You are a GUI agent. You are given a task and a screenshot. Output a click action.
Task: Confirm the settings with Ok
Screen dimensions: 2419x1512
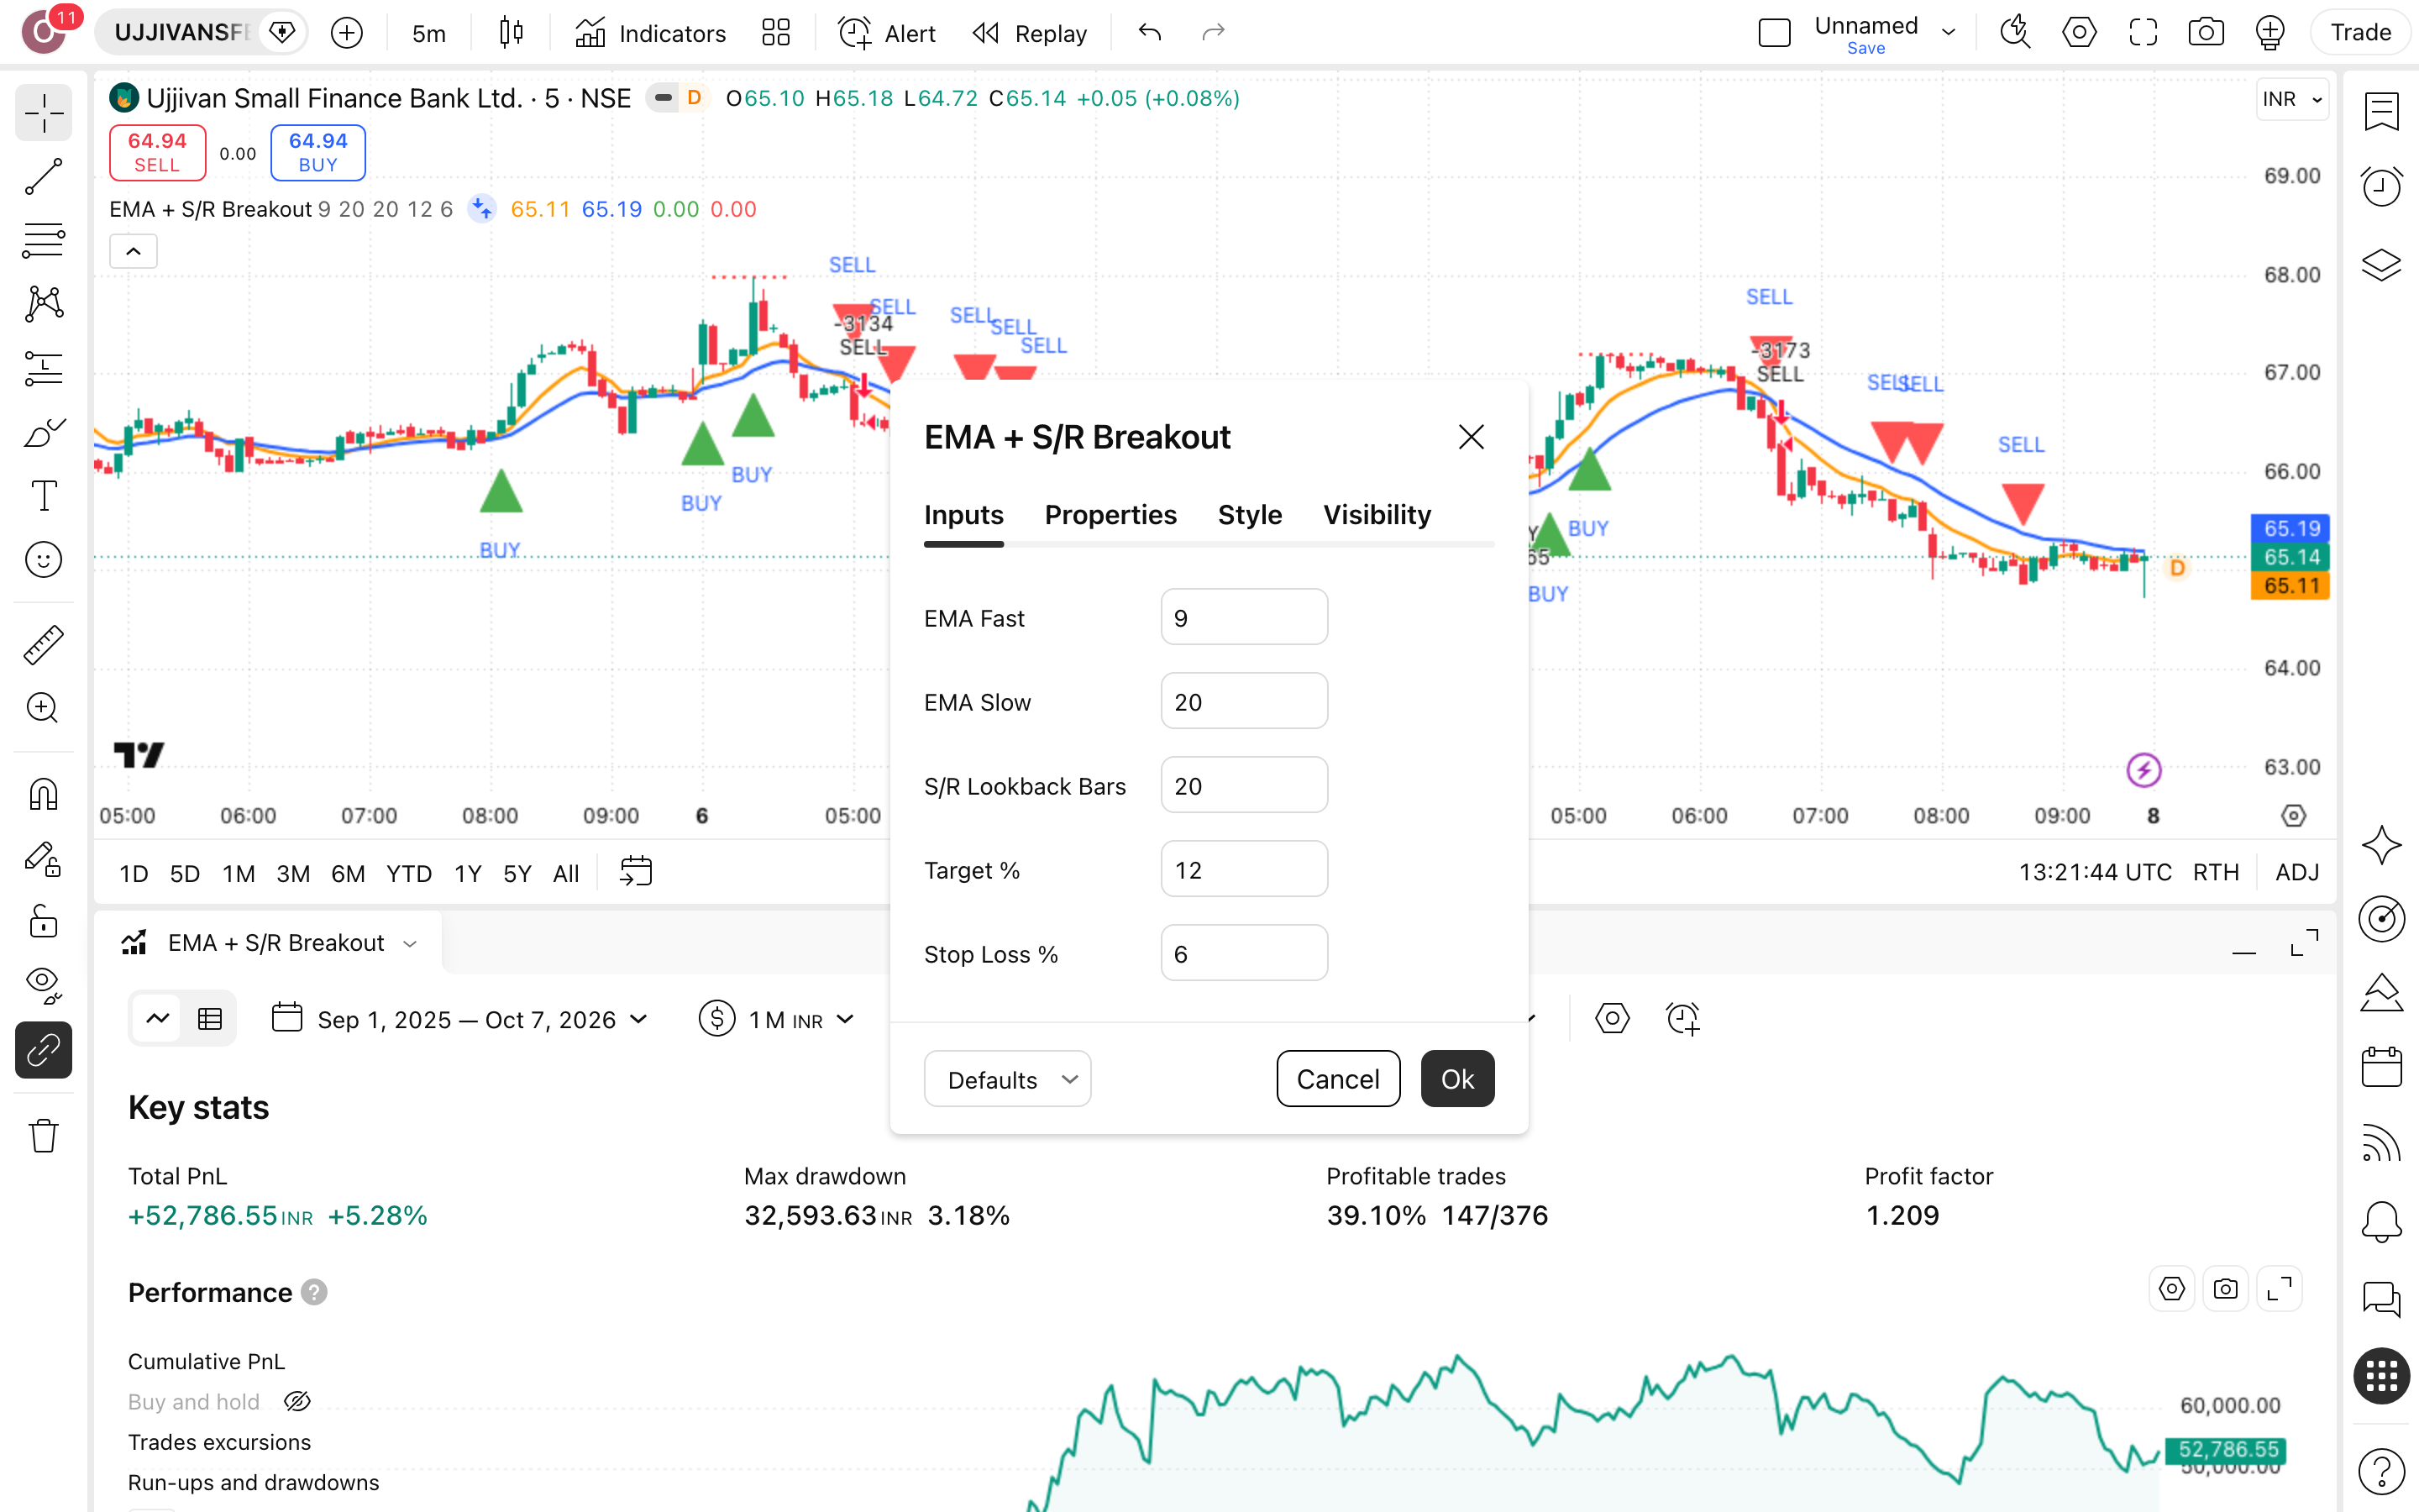1457,1079
